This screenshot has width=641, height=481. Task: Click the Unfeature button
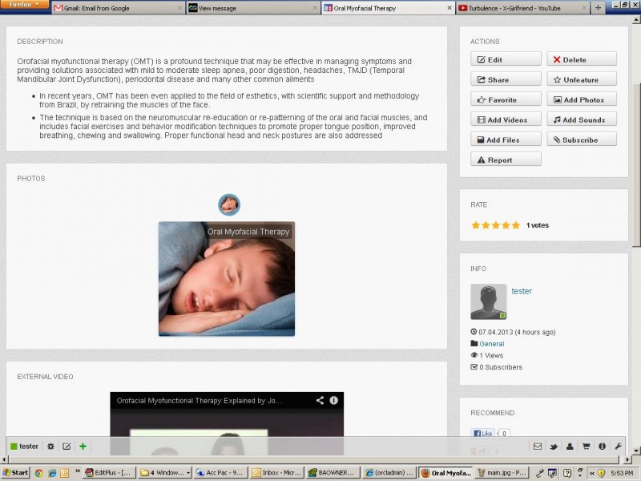582,79
